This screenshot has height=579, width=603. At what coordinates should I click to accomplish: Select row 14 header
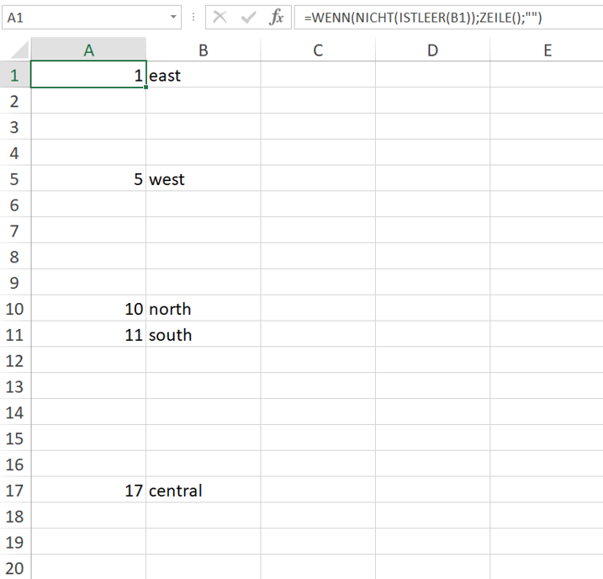pyautogui.click(x=15, y=412)
